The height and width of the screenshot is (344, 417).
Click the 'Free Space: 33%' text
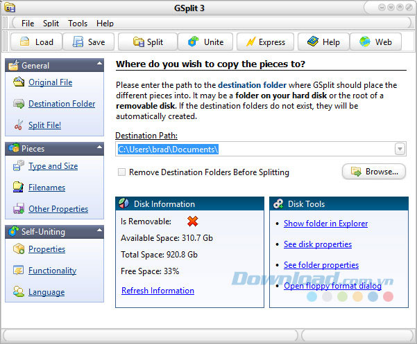point(150,271)
